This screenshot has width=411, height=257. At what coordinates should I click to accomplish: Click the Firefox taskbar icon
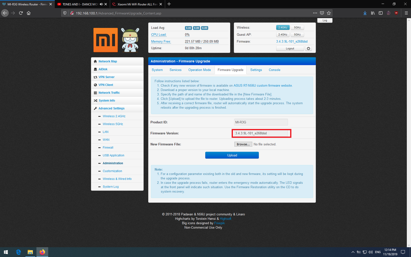pos(42,252)
